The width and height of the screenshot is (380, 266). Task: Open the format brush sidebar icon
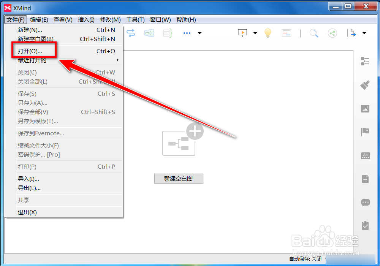[365, 85]
